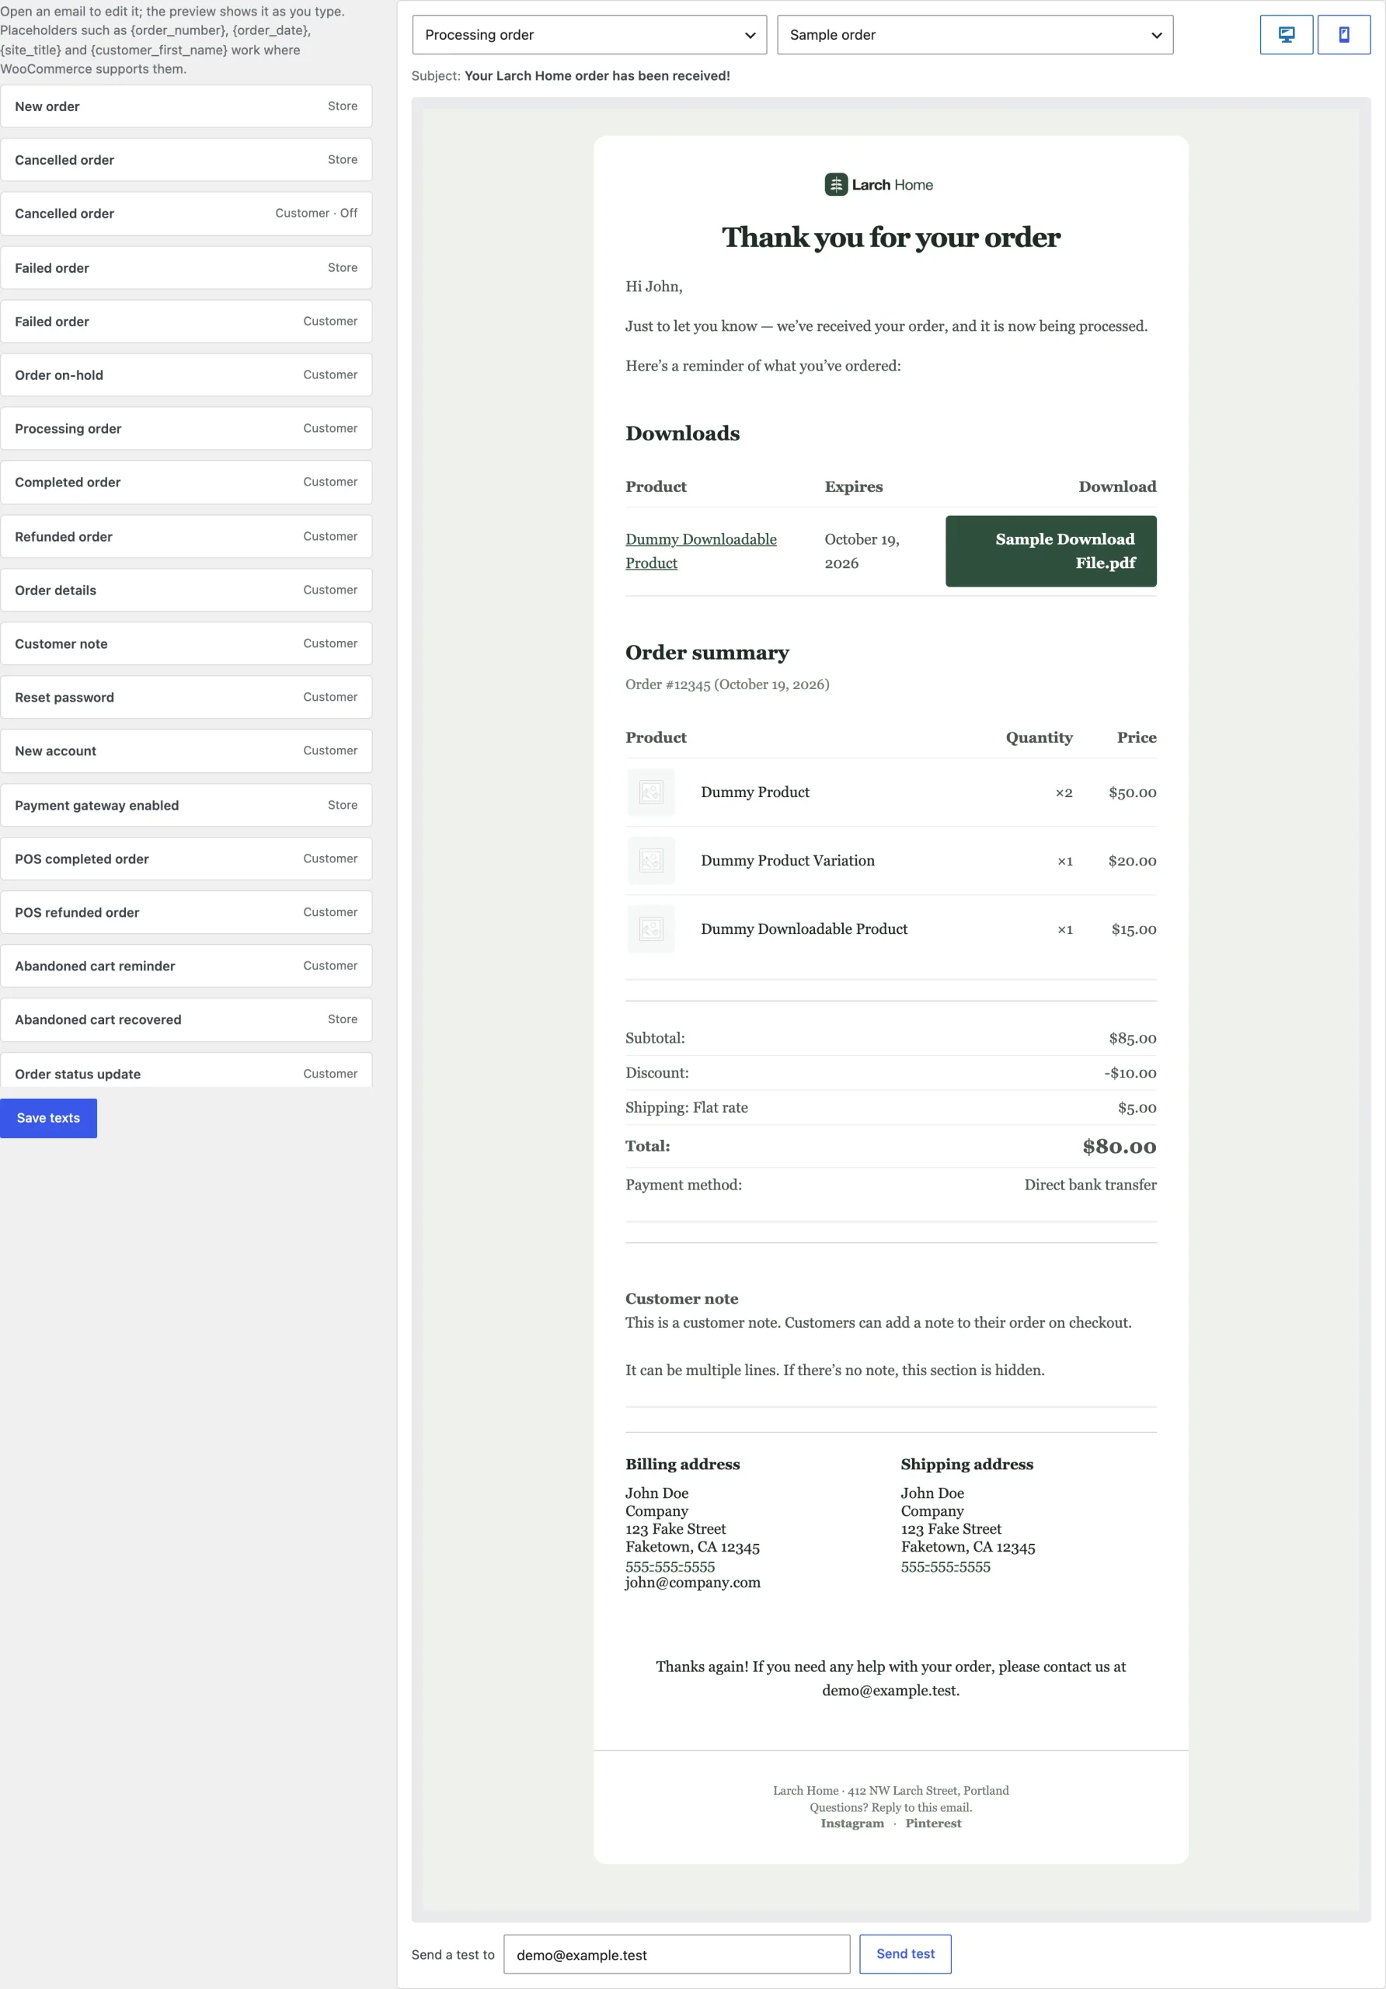The image size is (1386, 1989).
Task: Open the POS completed order email
Action: (x=186, y=859)
